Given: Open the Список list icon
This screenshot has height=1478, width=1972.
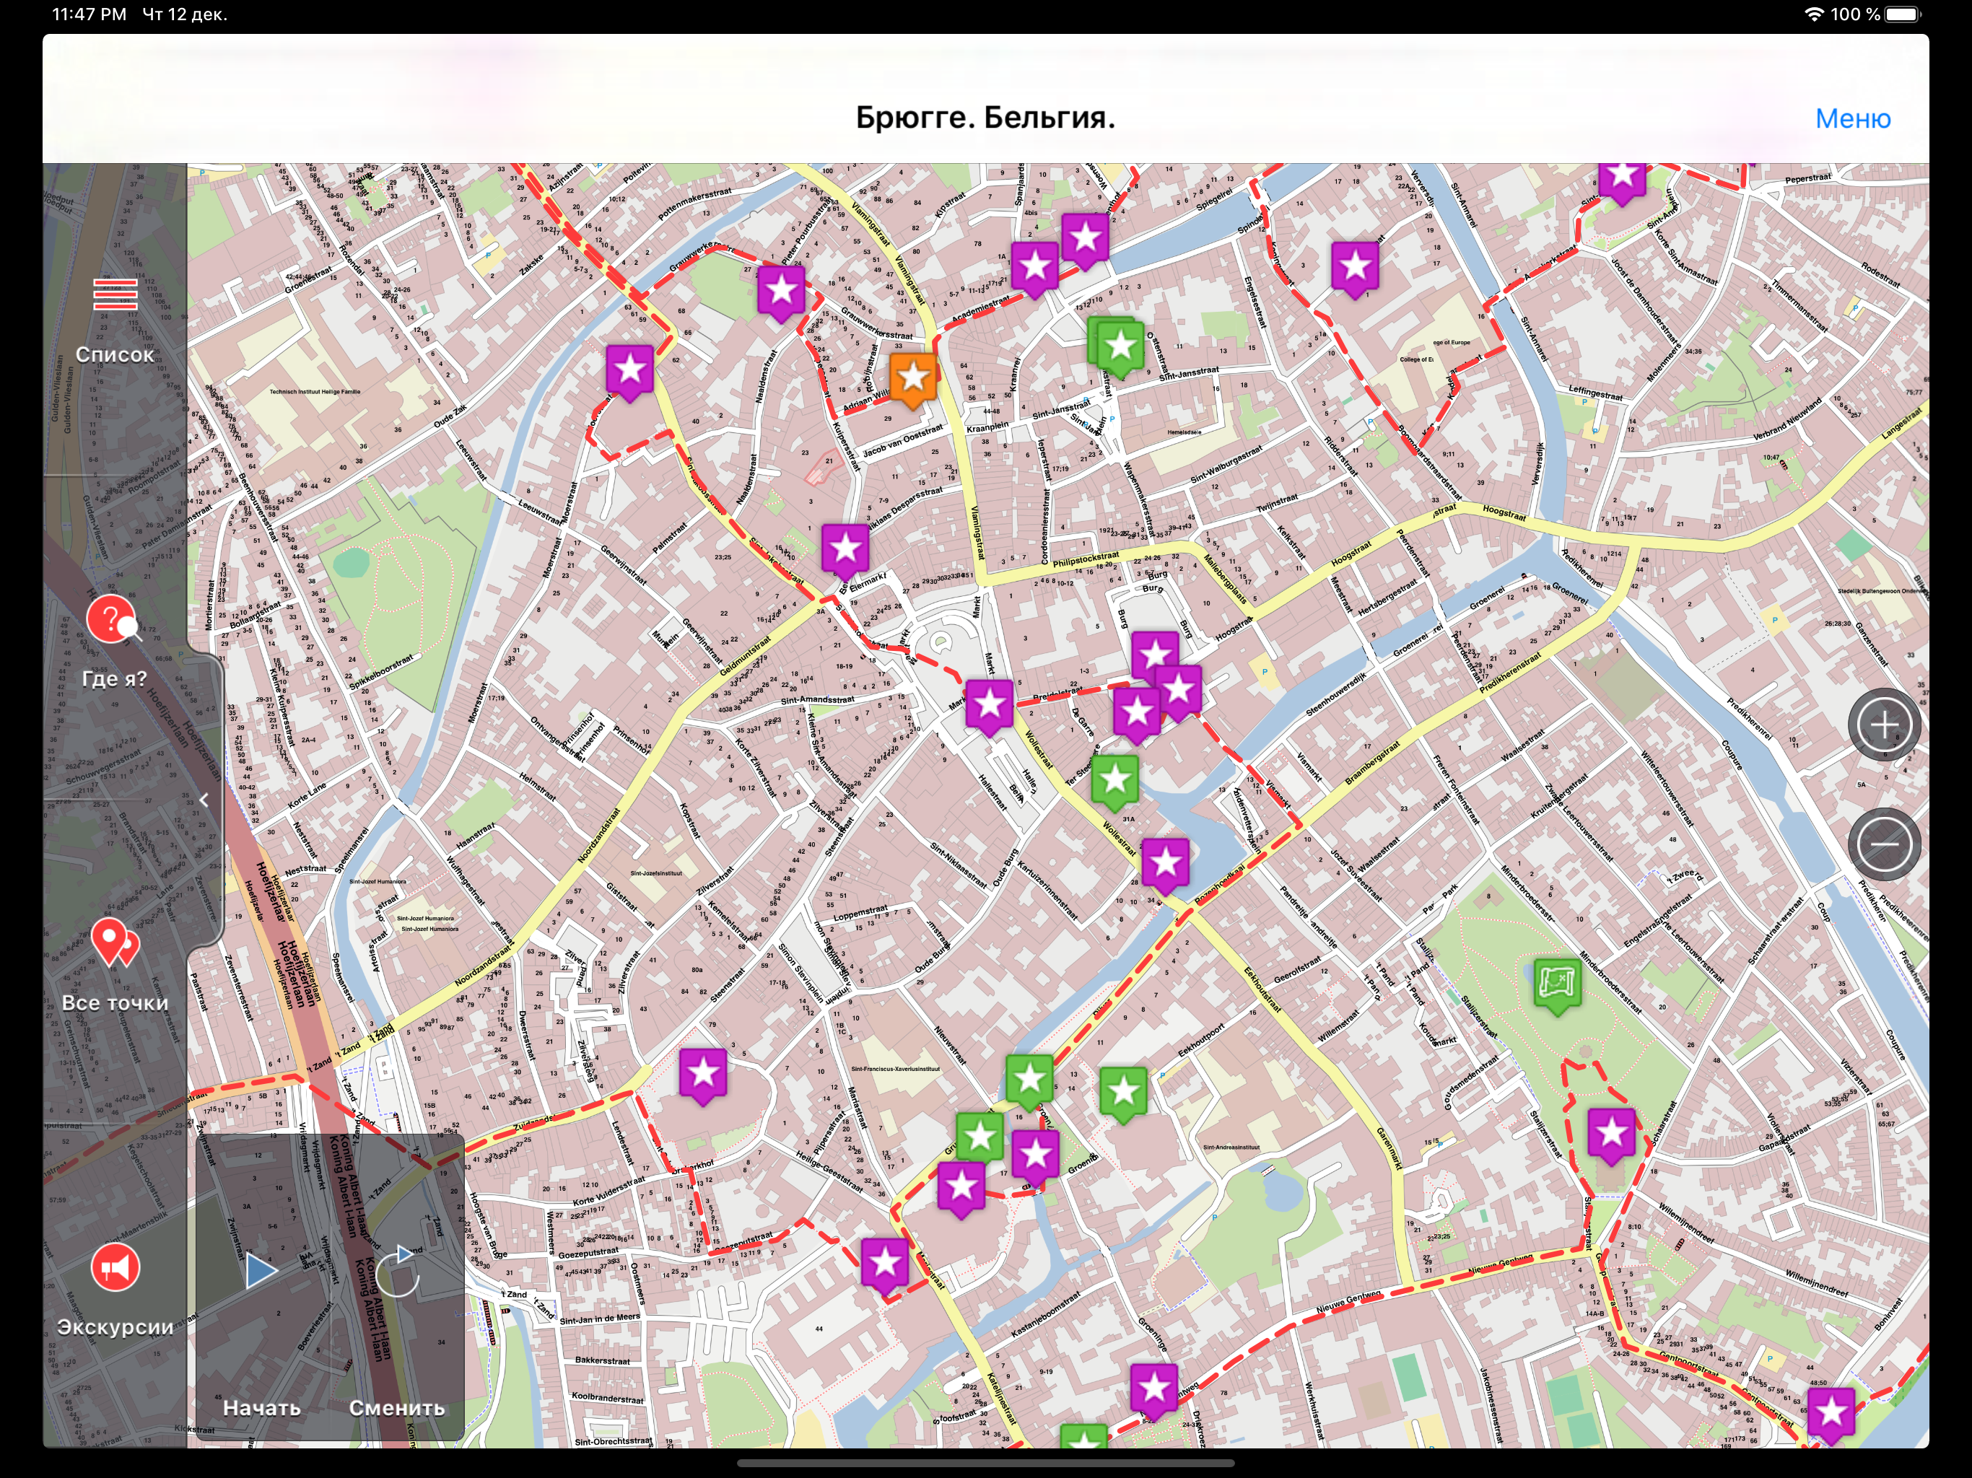Looking at the screenshot, I should 115,294.
